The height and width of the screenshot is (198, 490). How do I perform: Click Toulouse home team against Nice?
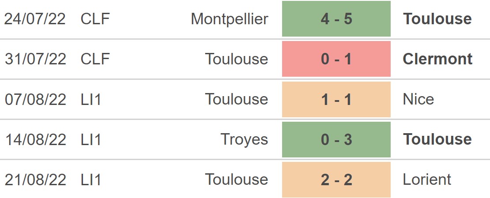tap(237, 99)
